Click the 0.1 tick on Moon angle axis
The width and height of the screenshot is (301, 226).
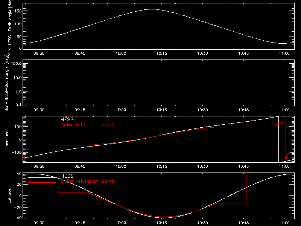pos(18,105)
